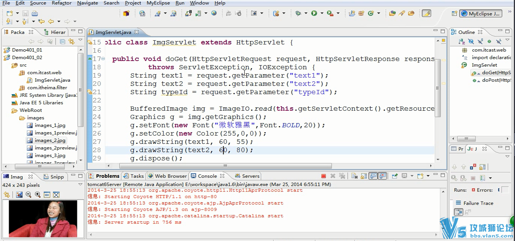Click the preview image thumbnail
This screenshot has width=515, height=241.
tap(43, 218)
